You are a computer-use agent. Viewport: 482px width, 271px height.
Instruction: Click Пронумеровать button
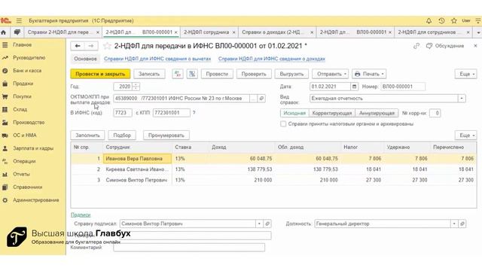(x=166, y=135)
